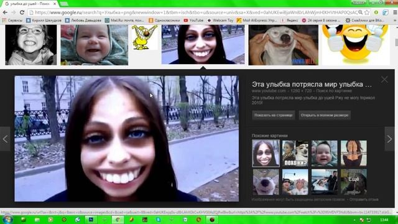Open Webcam Toy bookmark
398x224 pixels.
pyautogui.click(x=220, y=20)
